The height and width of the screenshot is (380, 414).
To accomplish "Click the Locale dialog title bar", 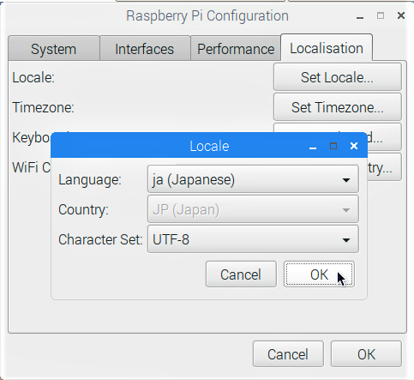I will [209, 145].
